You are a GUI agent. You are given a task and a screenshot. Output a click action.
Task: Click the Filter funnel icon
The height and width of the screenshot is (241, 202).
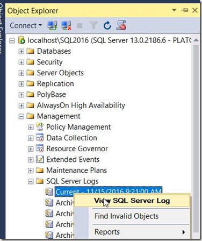point(93,25)
